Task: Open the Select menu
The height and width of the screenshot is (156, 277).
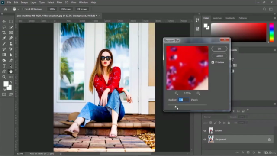Action: 51,3
